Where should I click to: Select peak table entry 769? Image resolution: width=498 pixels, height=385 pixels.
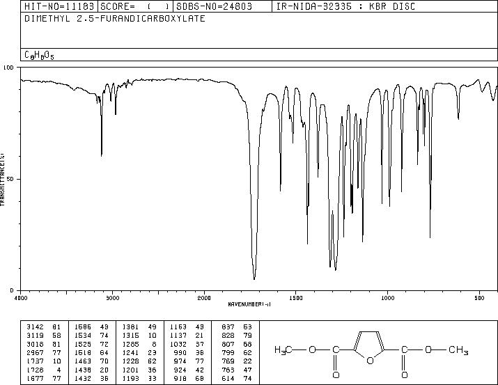point(237,361)
